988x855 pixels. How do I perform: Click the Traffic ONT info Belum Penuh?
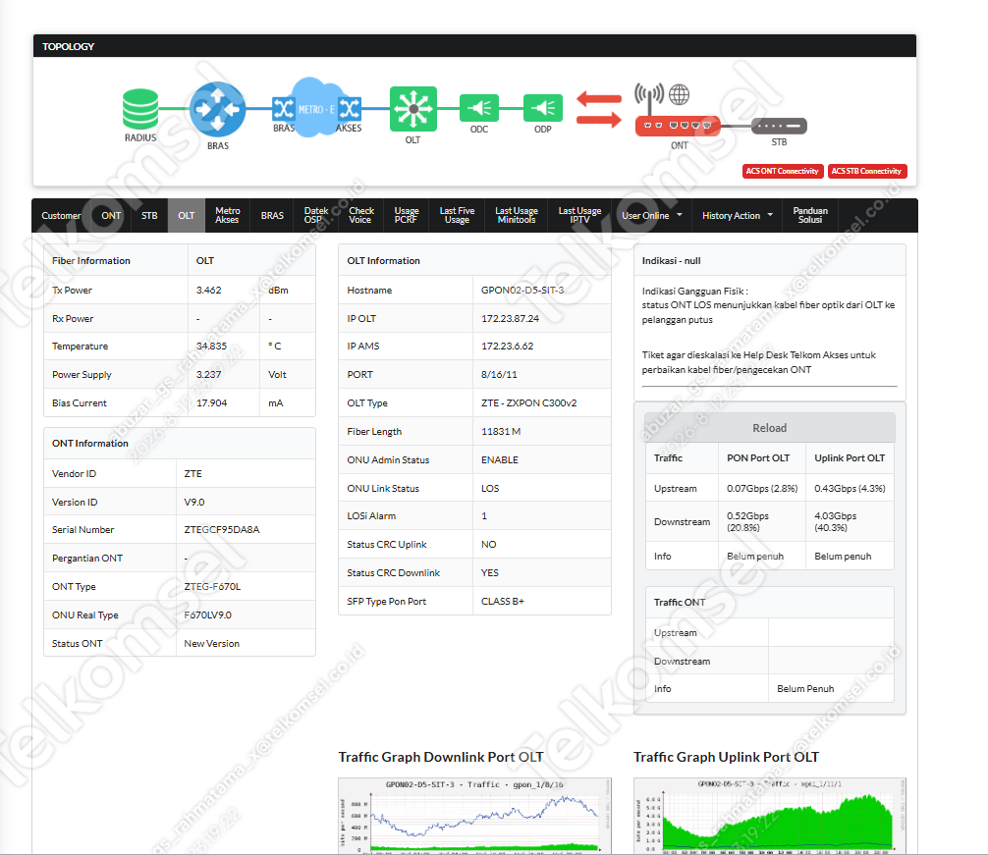click(805, 689)
